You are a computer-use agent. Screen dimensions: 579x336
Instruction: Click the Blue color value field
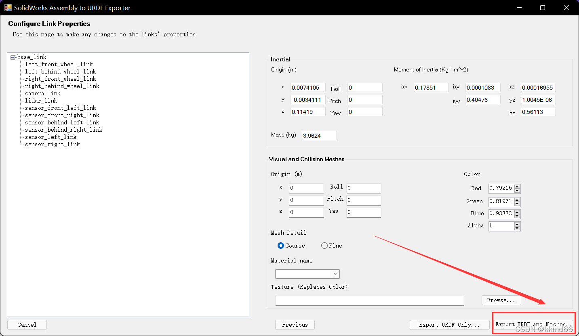(501, 214)
